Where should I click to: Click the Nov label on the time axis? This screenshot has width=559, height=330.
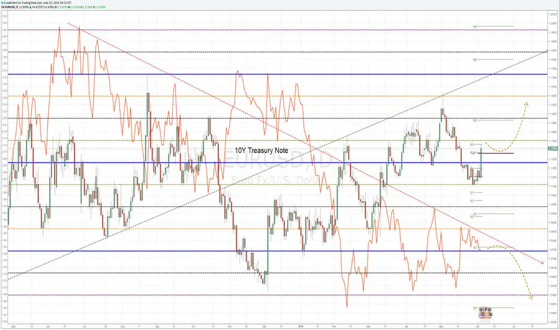[230, 326]
